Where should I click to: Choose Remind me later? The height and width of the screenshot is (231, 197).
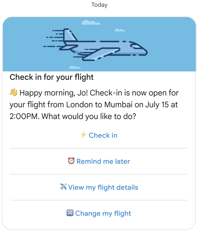(103, 161)
